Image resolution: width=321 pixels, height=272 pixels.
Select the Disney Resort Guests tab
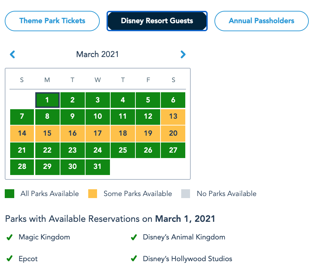click(x=157, y=21)
